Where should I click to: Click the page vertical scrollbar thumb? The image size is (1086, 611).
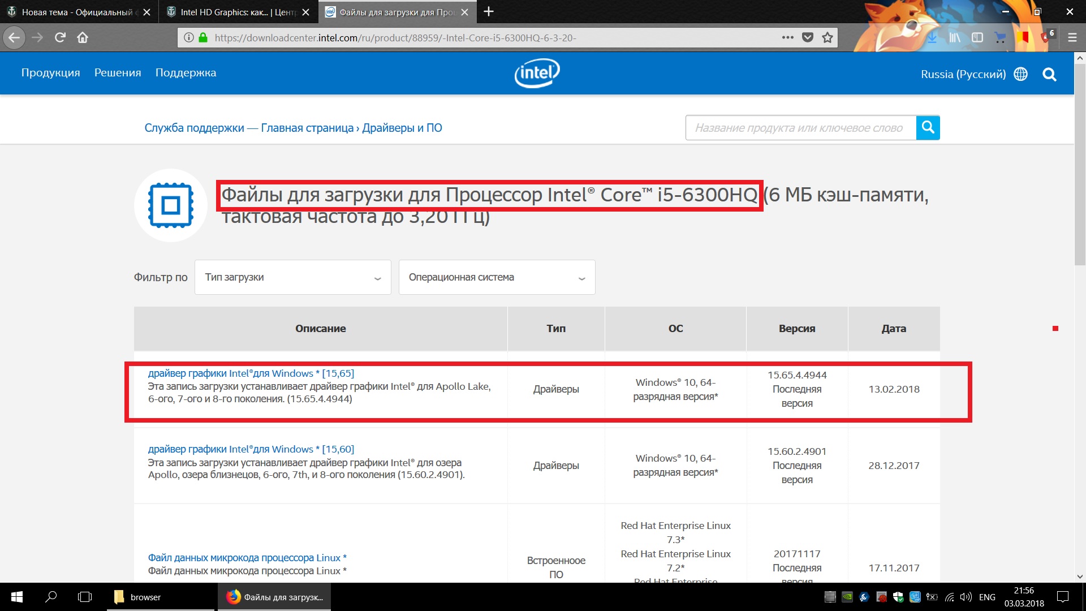tap(1079, 164)
